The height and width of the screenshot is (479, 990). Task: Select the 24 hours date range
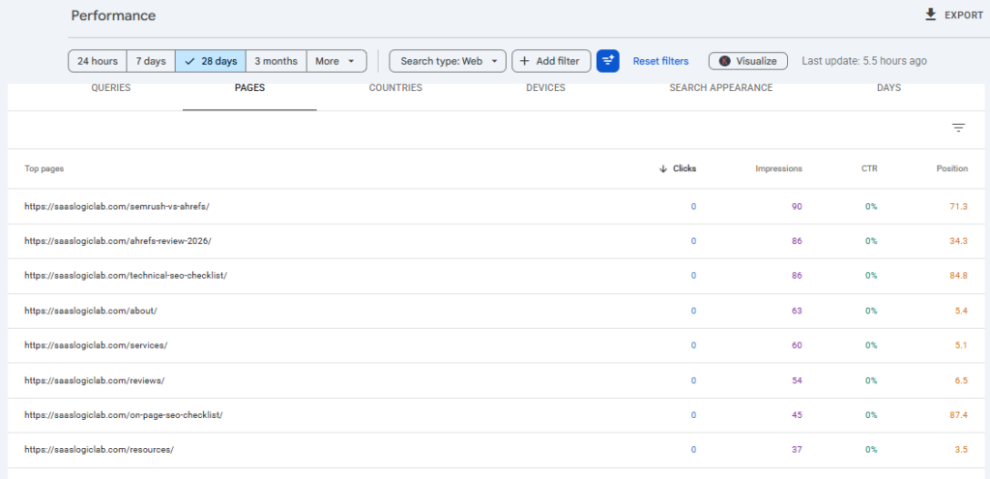pyautogui.click(x=98, y=61)
